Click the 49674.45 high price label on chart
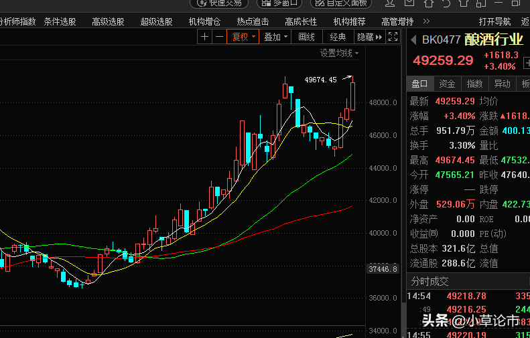Image resolution: width=530 pixels, height=338 pixels. [x=320, y=80]
